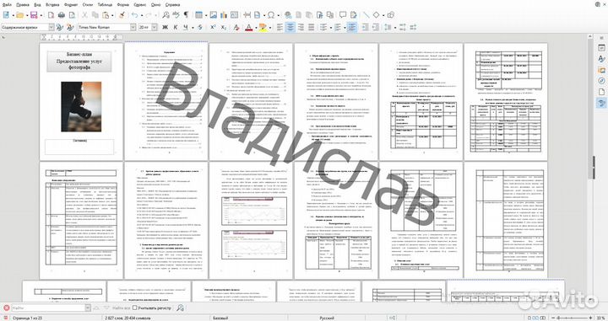Open the Формат menu

71,5
